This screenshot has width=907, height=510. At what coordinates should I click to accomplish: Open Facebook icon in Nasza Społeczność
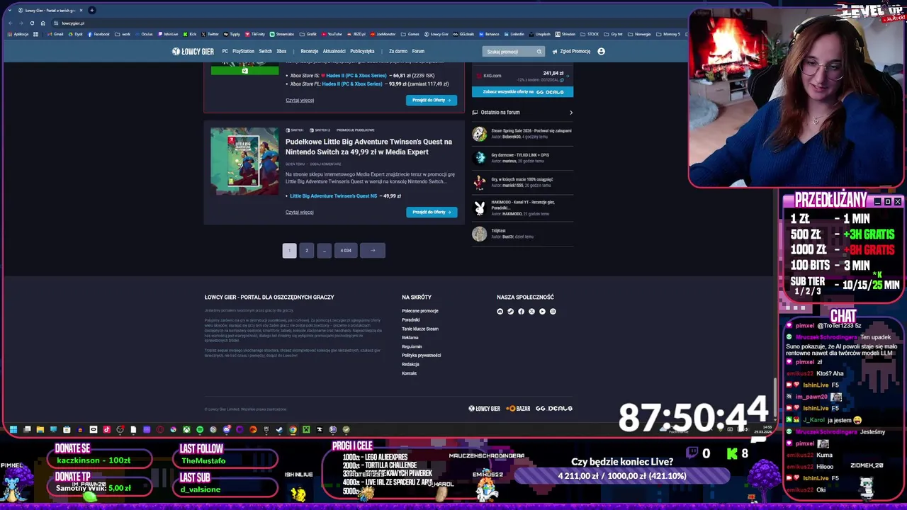click(x=521, y=311)
